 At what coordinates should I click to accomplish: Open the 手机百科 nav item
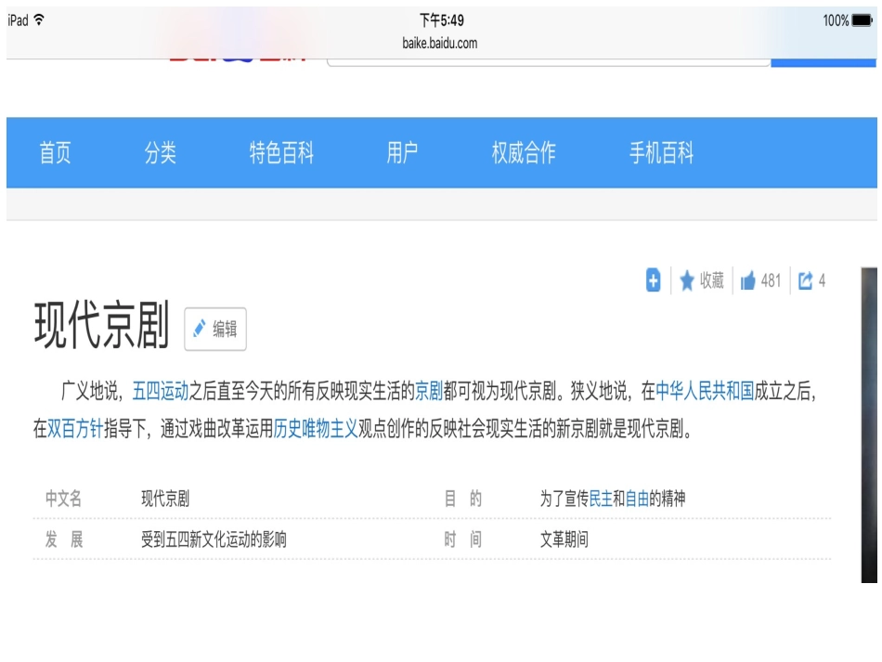point(661,153)
